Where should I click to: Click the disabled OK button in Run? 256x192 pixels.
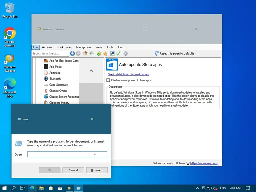(50, 170)
